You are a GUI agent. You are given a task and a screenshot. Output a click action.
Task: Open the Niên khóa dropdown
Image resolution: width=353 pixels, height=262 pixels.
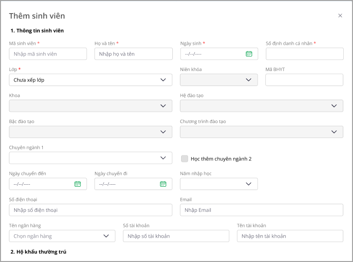(219, 80)
